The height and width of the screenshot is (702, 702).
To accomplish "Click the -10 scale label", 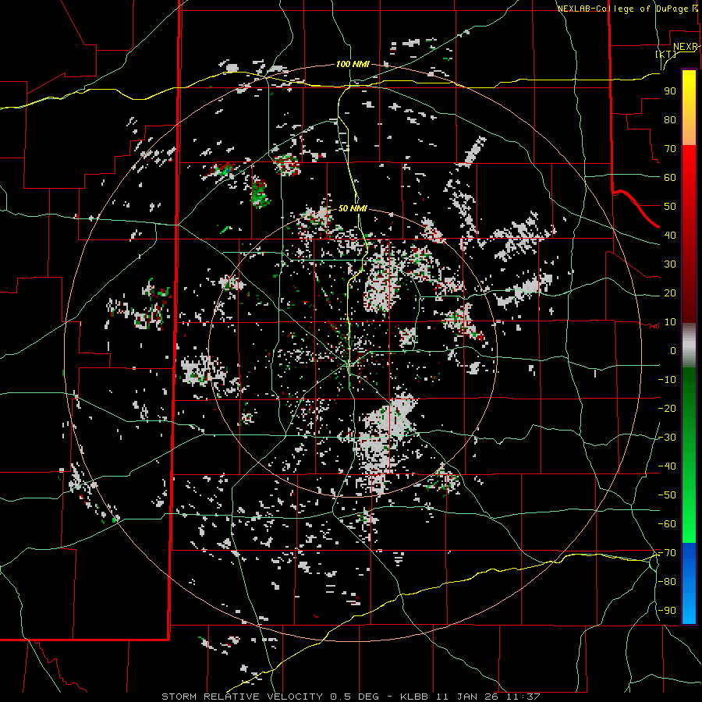I will tap(667, 380).
